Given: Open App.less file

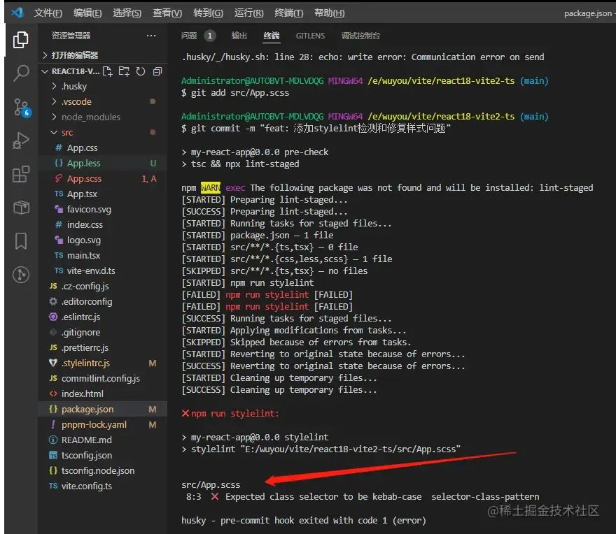Looking at the screenshot, I should pyautogui.click(x=103, y=164).
